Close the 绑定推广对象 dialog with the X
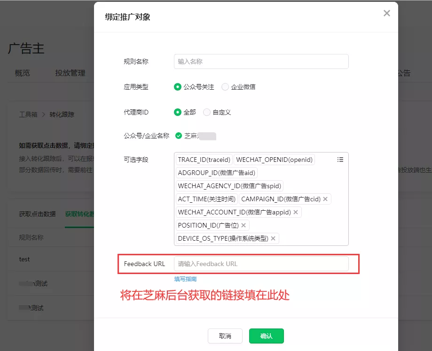 tap(386, 13)
